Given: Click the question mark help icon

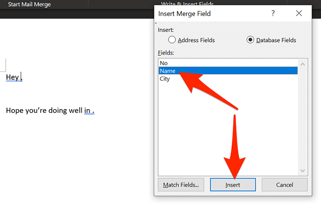Looking at the screenshot, I should coord(273,14).
